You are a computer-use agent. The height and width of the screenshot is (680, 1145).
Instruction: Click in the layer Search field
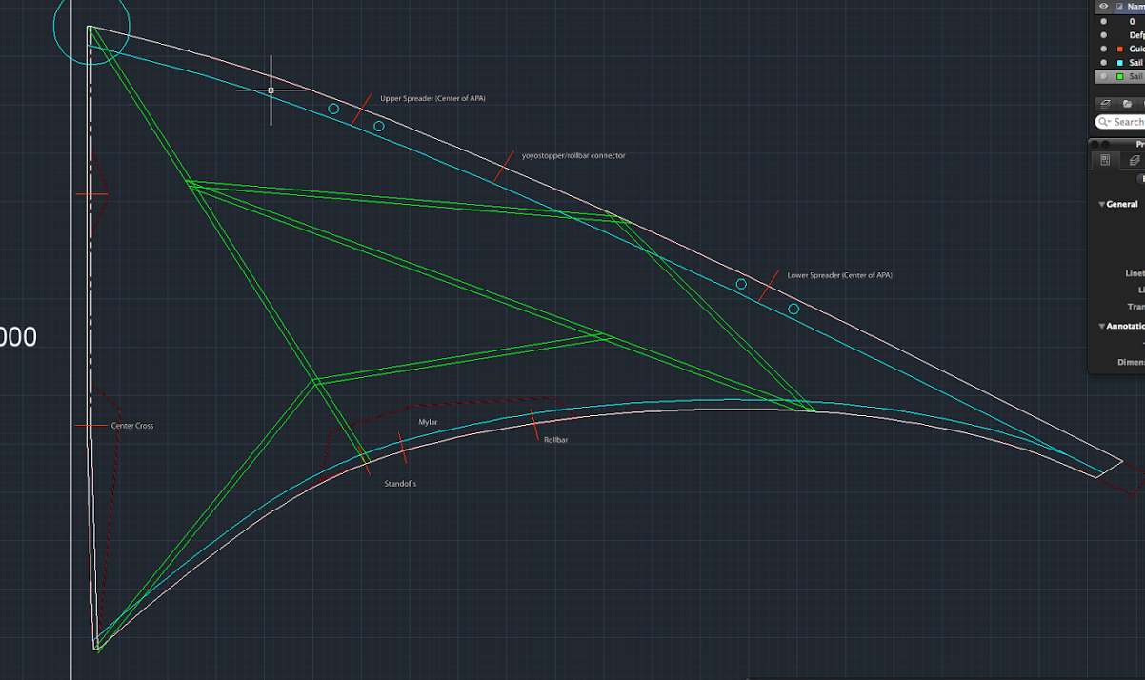click(x=1129, y=122)
